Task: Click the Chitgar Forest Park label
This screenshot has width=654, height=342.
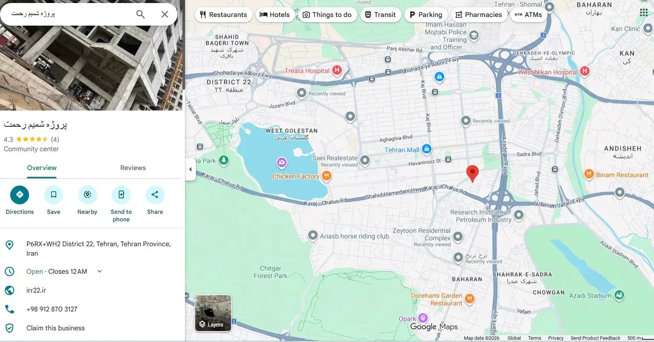Action: pos(270,272)
